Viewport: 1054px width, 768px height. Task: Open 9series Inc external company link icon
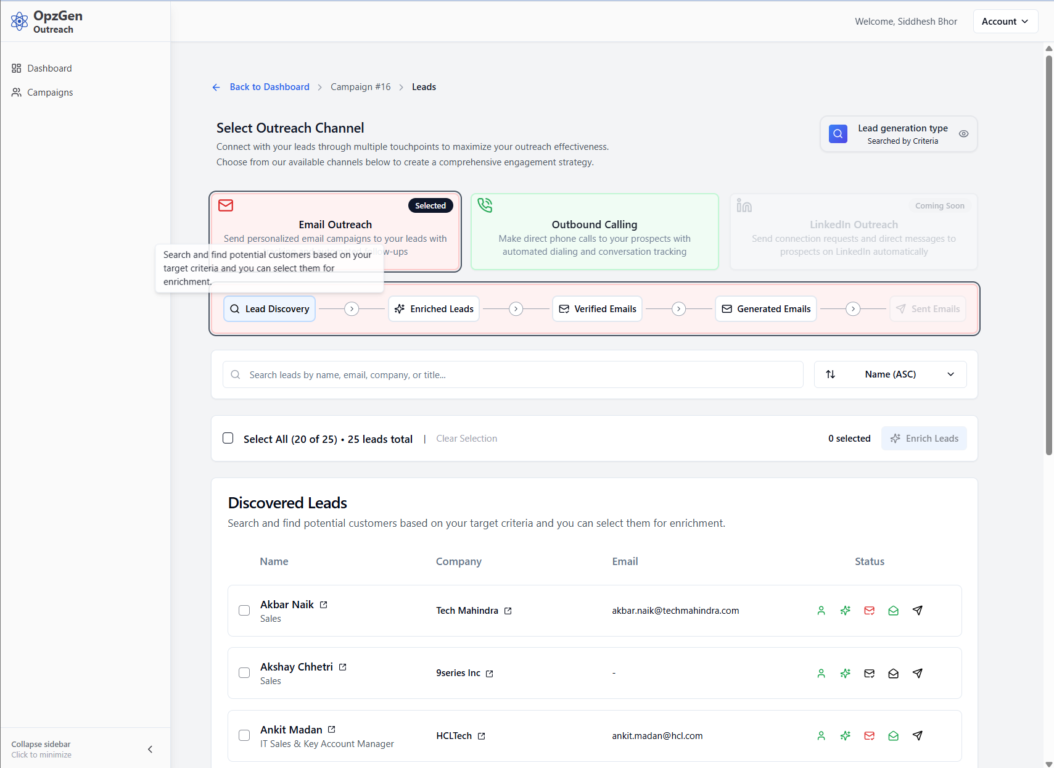point(490,674)
